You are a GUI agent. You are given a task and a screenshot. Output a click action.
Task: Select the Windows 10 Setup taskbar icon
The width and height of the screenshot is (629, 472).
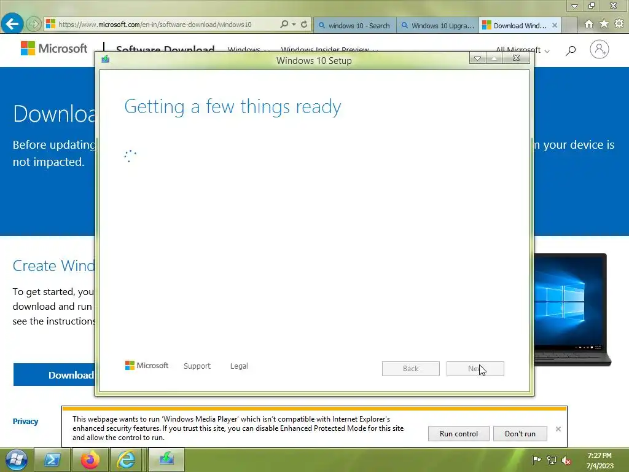click(166, 460)
